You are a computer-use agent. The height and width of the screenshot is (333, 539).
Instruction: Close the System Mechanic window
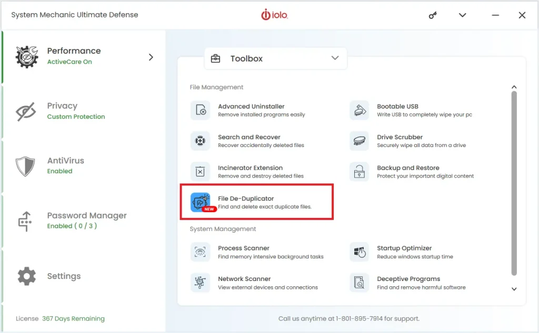[522, 15]
